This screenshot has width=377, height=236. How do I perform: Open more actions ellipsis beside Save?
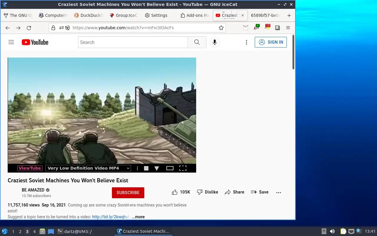[x=279, y=192]
